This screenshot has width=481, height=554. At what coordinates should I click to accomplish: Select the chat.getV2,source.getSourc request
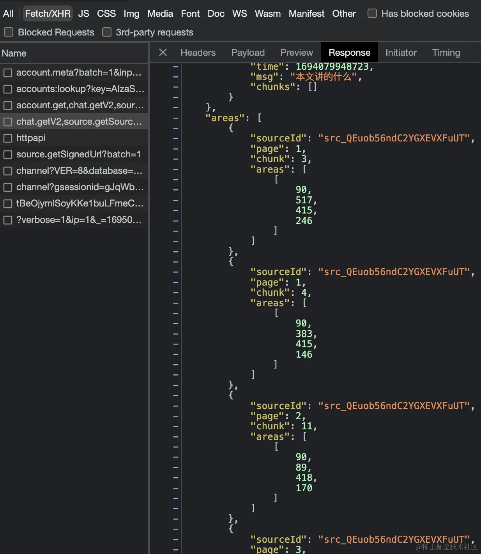click(x=74, y=122)
